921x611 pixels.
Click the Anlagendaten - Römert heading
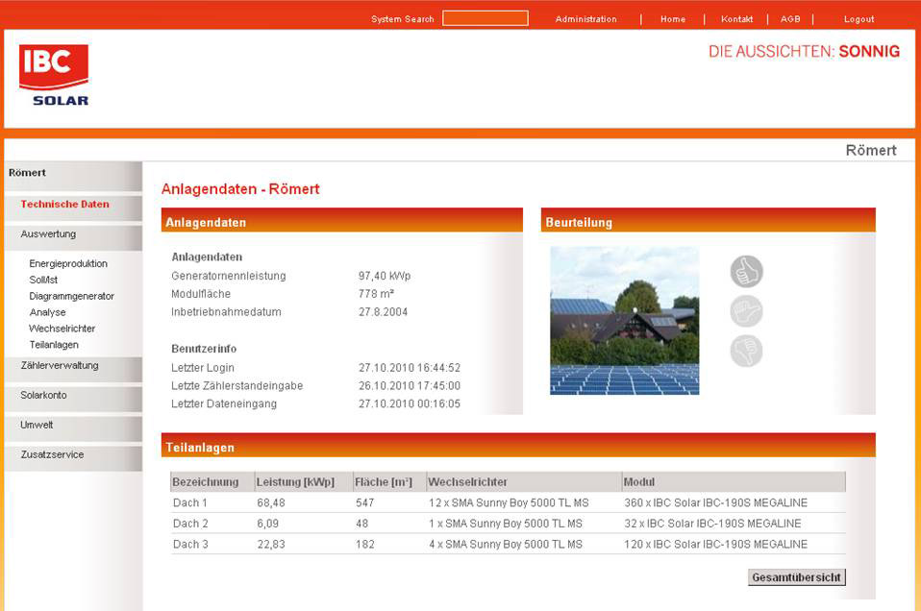[240, 189]
